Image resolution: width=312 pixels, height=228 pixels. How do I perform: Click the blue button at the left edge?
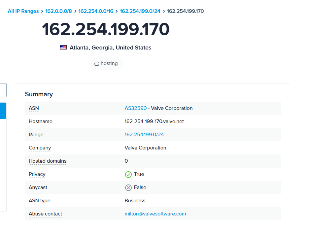pos(3,111)
